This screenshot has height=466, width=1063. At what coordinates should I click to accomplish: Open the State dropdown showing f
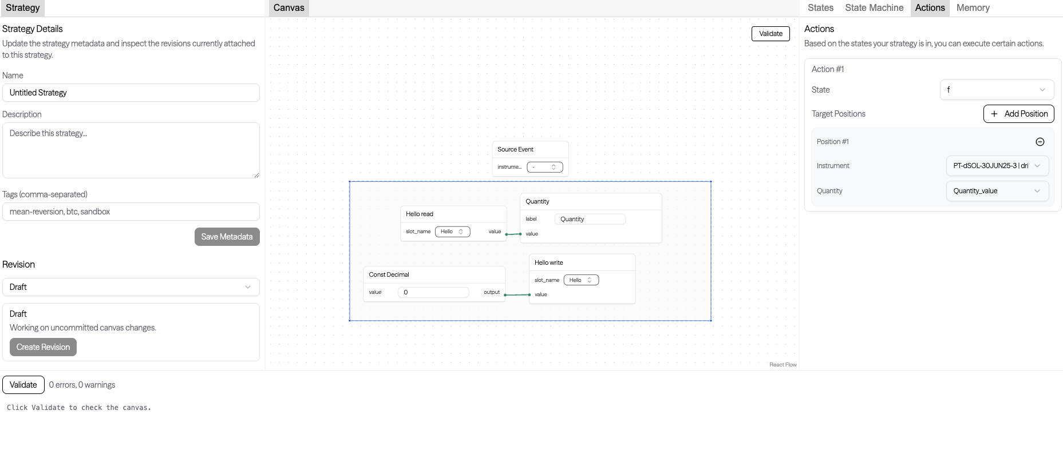tap(997, 90)
